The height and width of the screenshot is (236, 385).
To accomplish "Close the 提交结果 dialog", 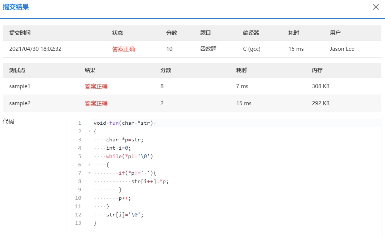I will (376, 7).
